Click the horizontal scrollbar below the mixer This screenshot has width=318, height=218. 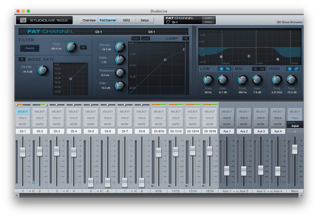click(159, 195)
